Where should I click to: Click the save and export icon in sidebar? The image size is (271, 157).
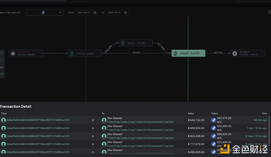[2, 75]
